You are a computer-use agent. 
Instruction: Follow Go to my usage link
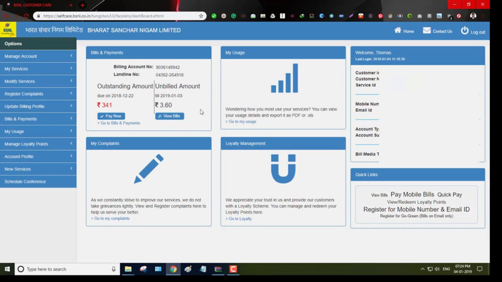[x=241, y=121]
